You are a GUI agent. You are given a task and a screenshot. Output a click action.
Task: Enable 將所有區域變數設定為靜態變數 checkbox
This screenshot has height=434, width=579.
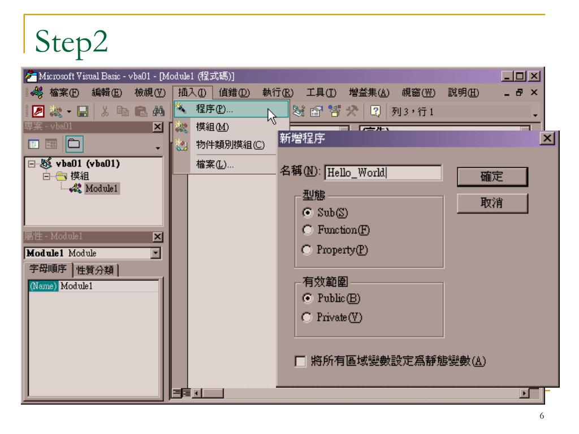pyautogui.click(x=301, y=361)
